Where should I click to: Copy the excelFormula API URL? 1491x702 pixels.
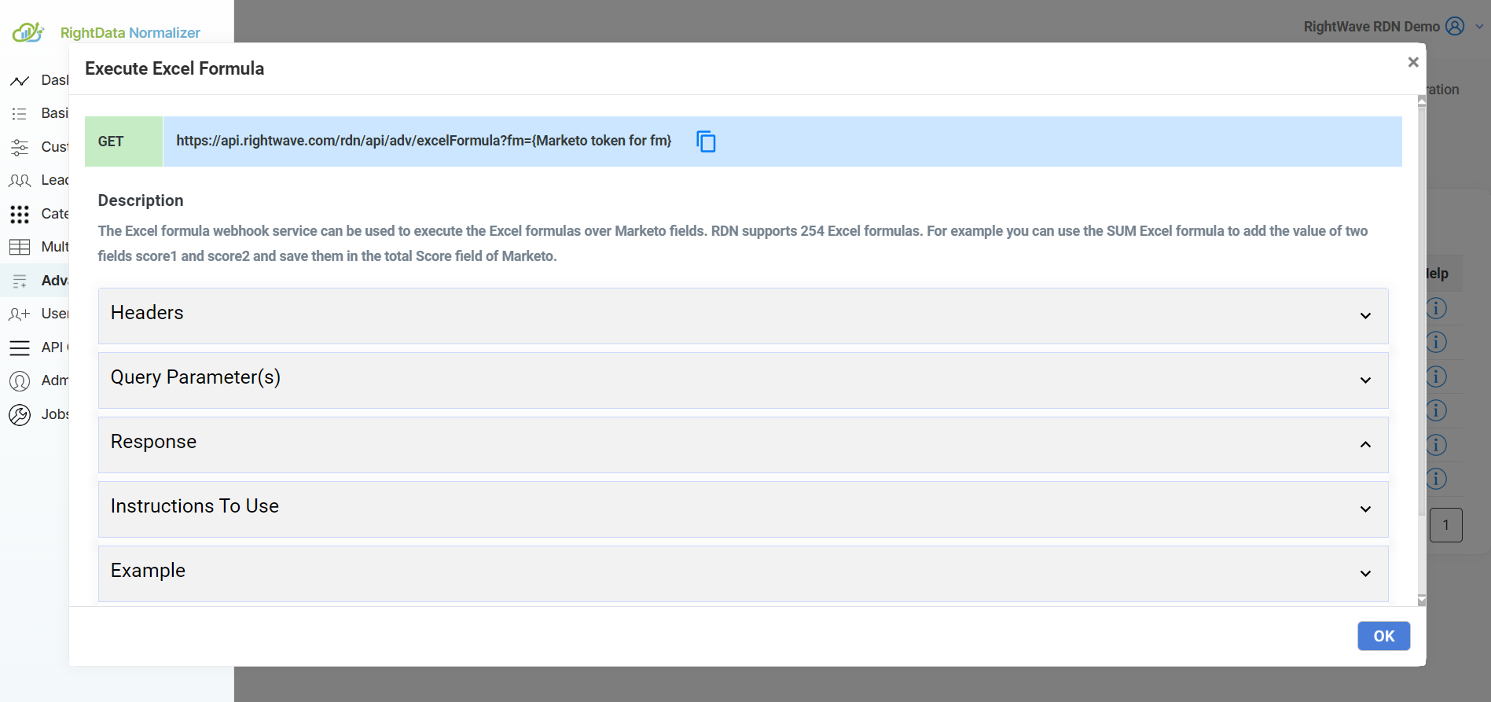tap(706, 142)
